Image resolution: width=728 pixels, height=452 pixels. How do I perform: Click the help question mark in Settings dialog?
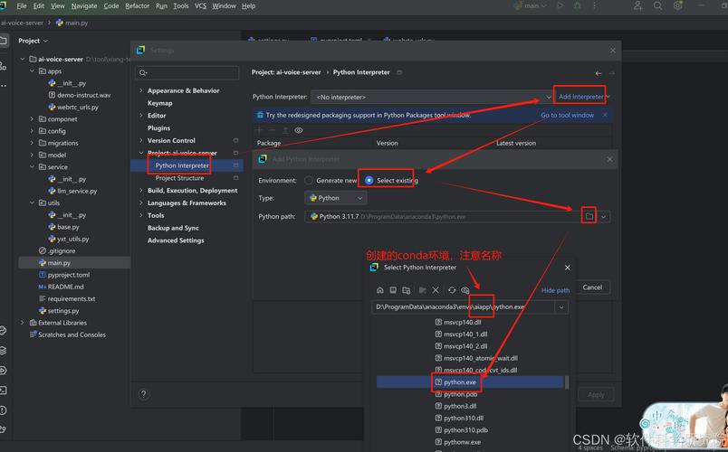tap(143, 394)
